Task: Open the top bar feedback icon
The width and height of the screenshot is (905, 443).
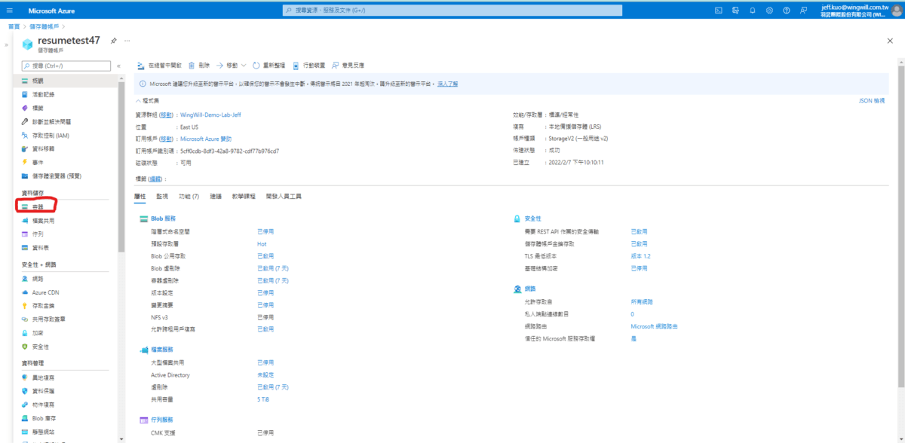Action: [802, 11]
